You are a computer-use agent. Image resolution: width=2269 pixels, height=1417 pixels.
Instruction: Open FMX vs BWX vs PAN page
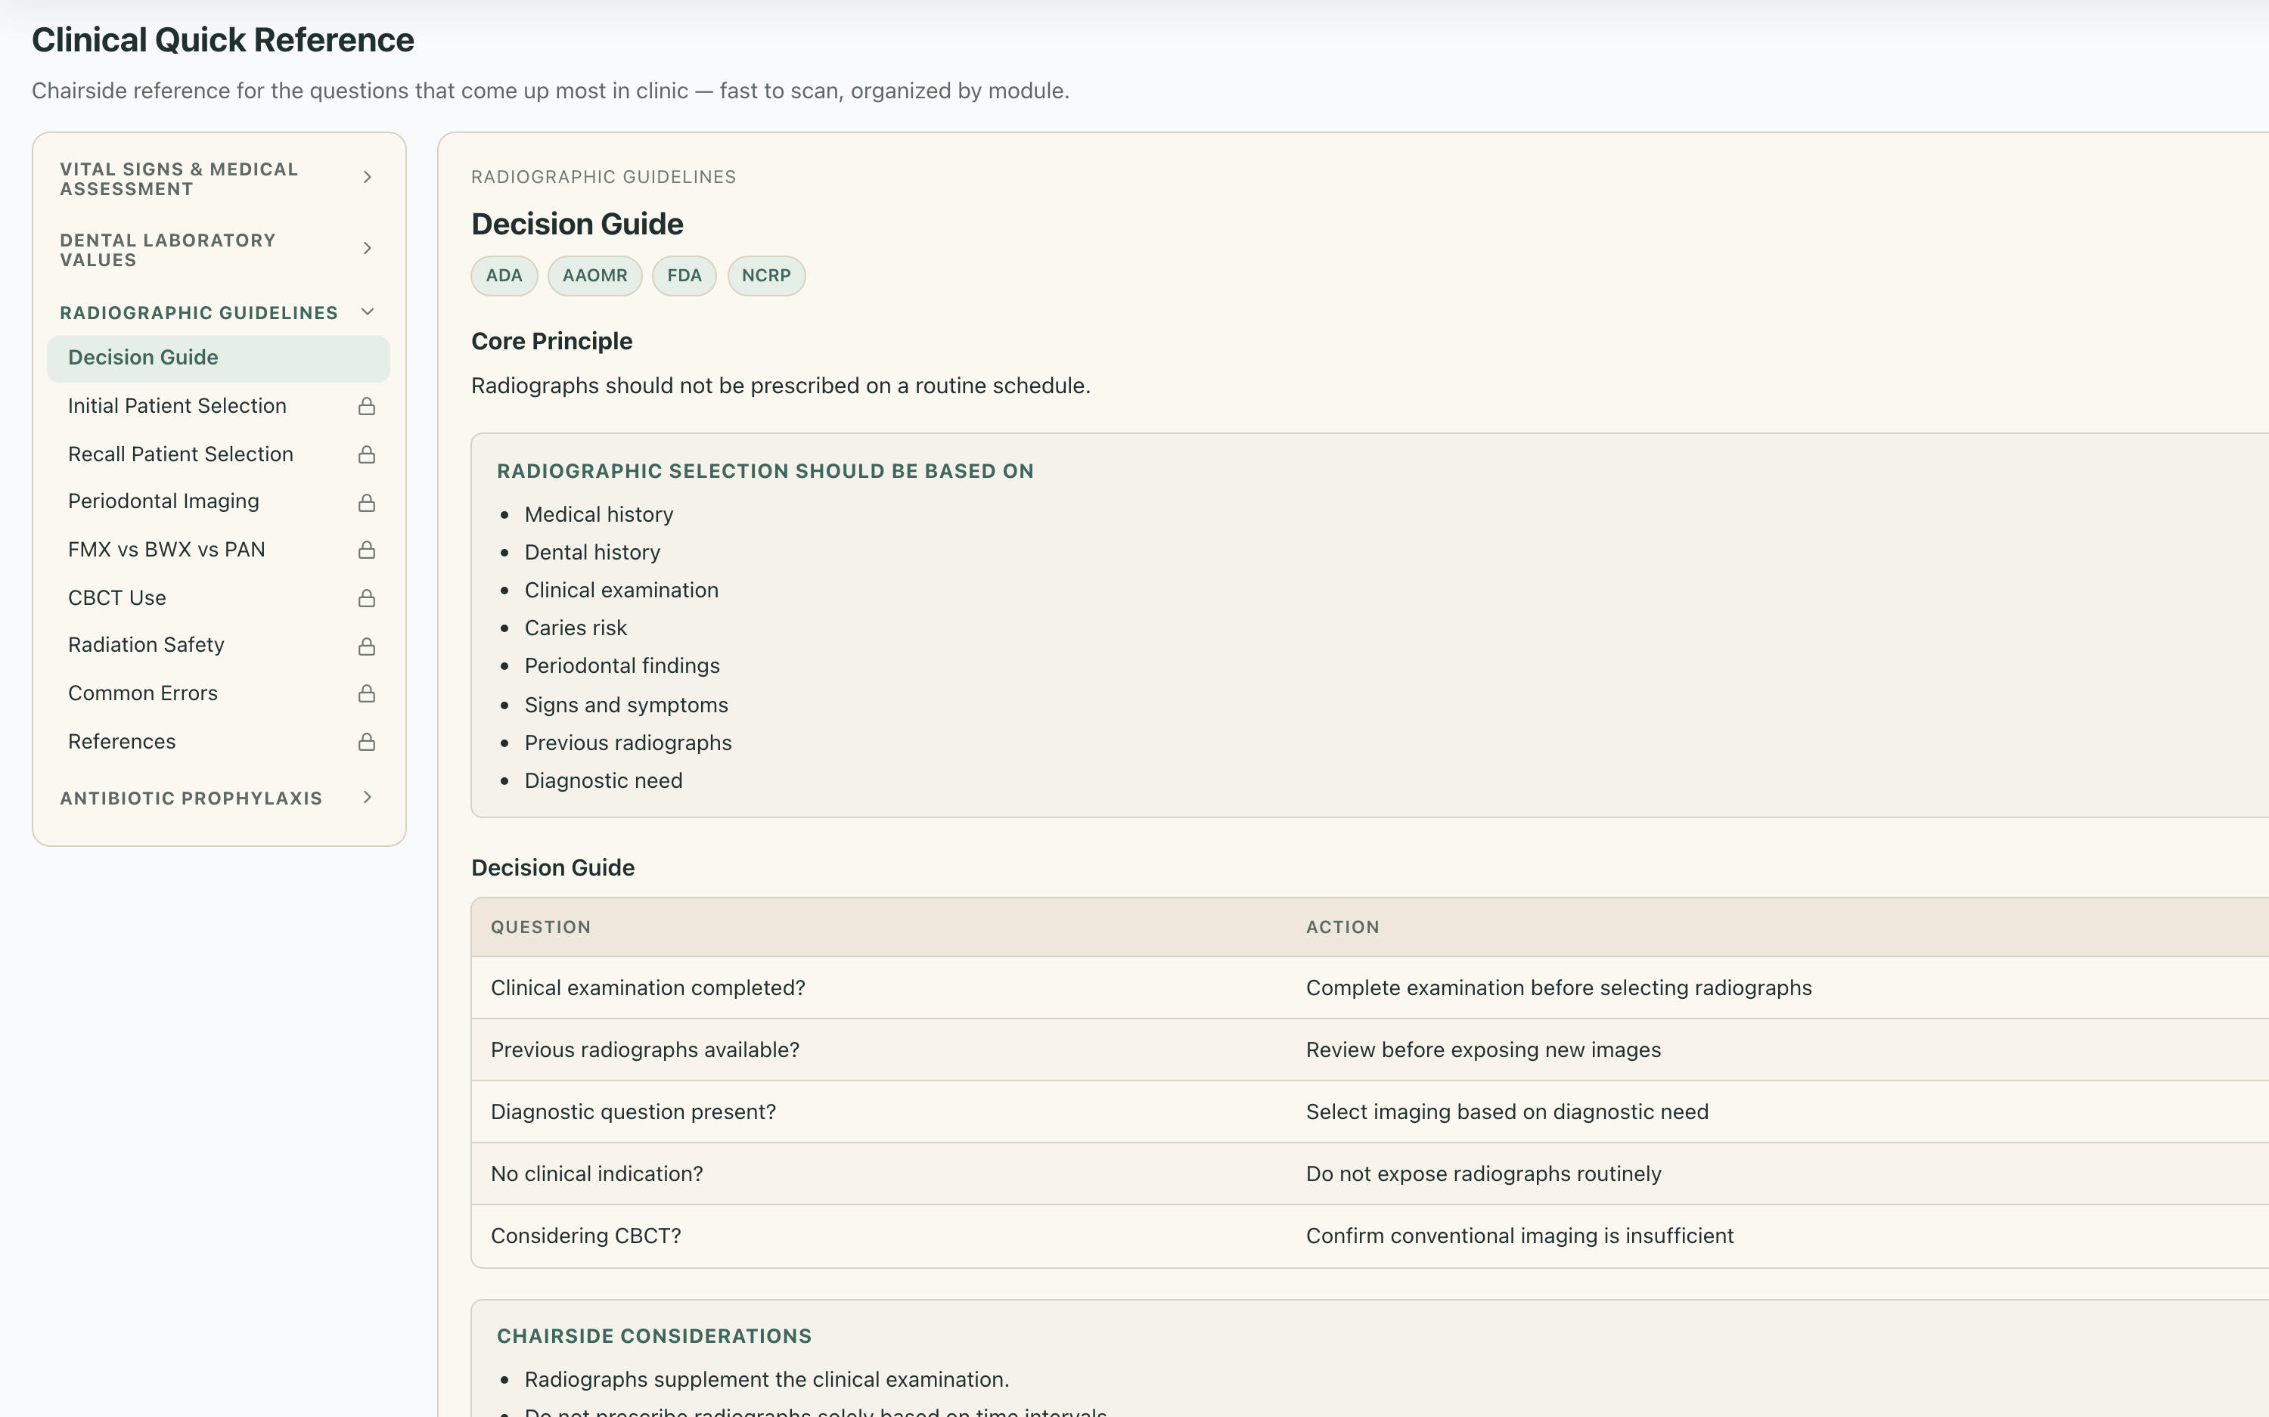(219, 549)
